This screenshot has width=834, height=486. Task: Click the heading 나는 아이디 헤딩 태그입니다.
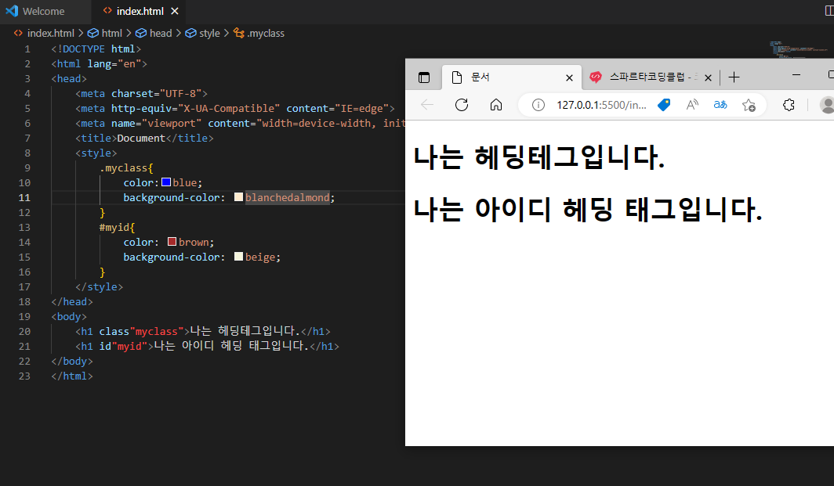[588, 209]
